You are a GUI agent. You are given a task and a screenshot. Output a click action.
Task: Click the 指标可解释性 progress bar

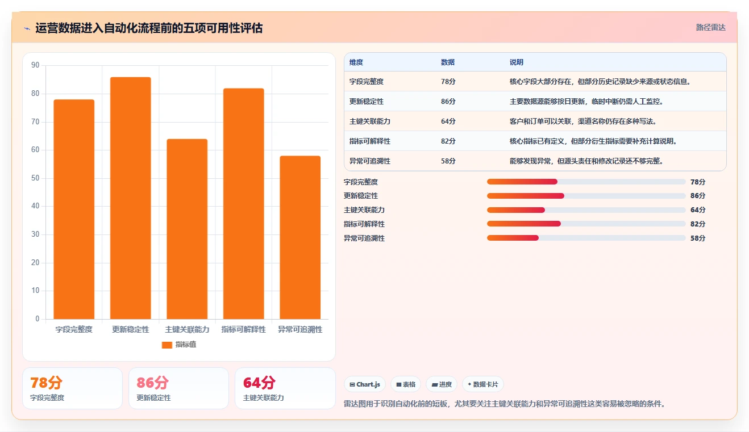[586, 224]
